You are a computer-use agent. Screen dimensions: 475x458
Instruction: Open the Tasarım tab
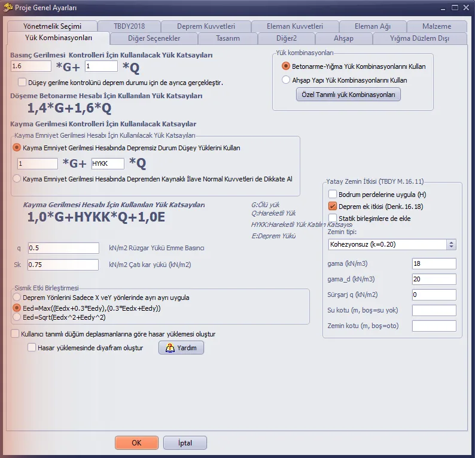tap(228, 38)
